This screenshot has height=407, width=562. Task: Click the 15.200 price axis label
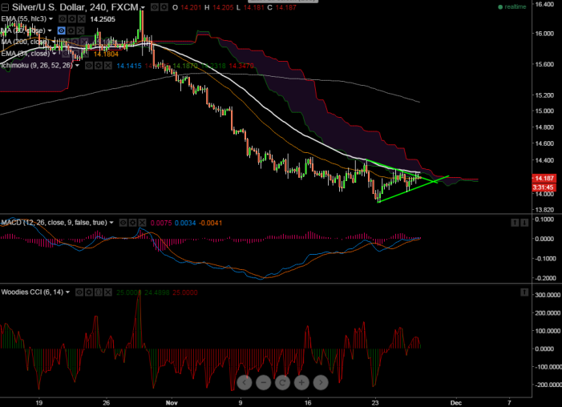[544, 95]
